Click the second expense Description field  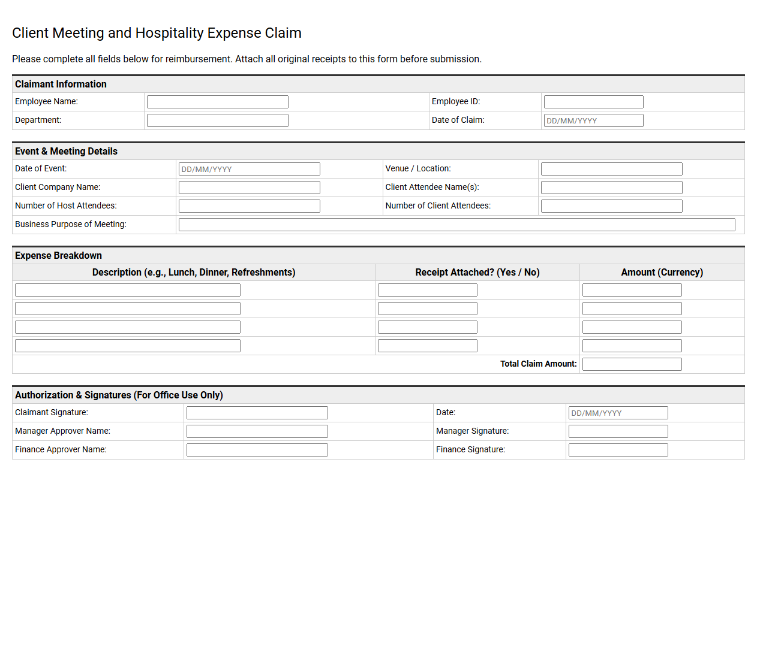click(128, 309)
